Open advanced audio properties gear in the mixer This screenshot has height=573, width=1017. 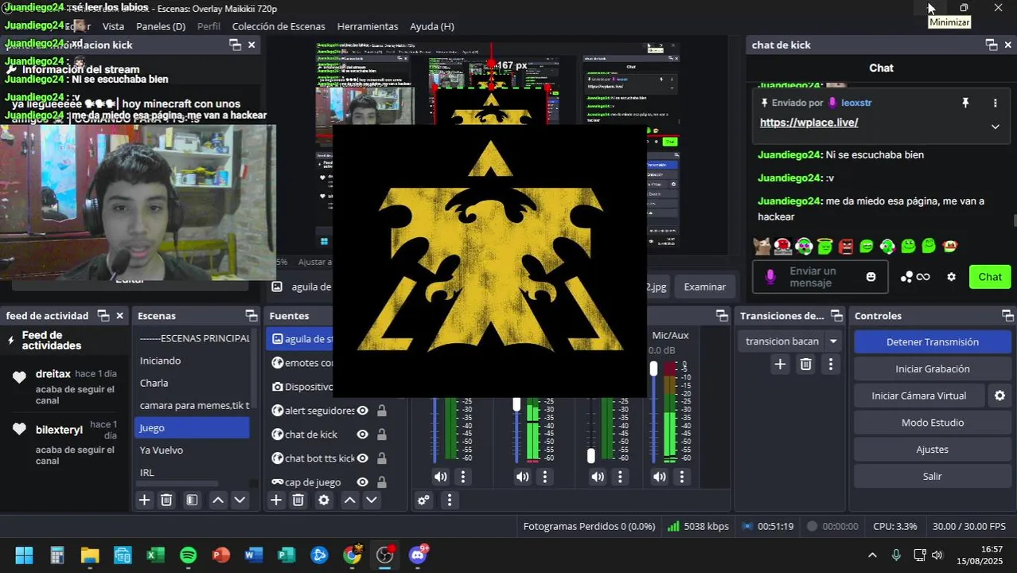(x=423, y=500)
